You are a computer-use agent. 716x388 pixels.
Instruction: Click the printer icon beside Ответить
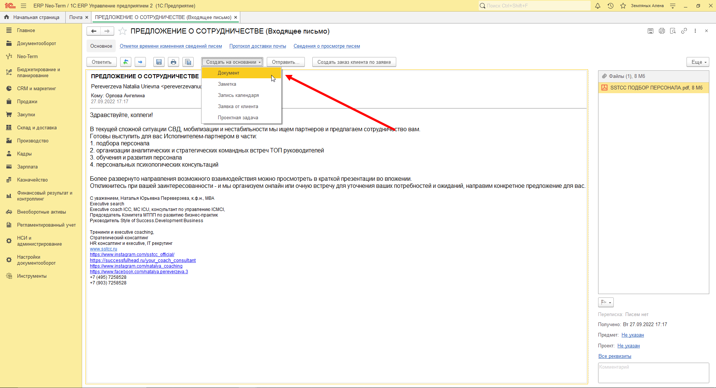(x=173, y=62)
